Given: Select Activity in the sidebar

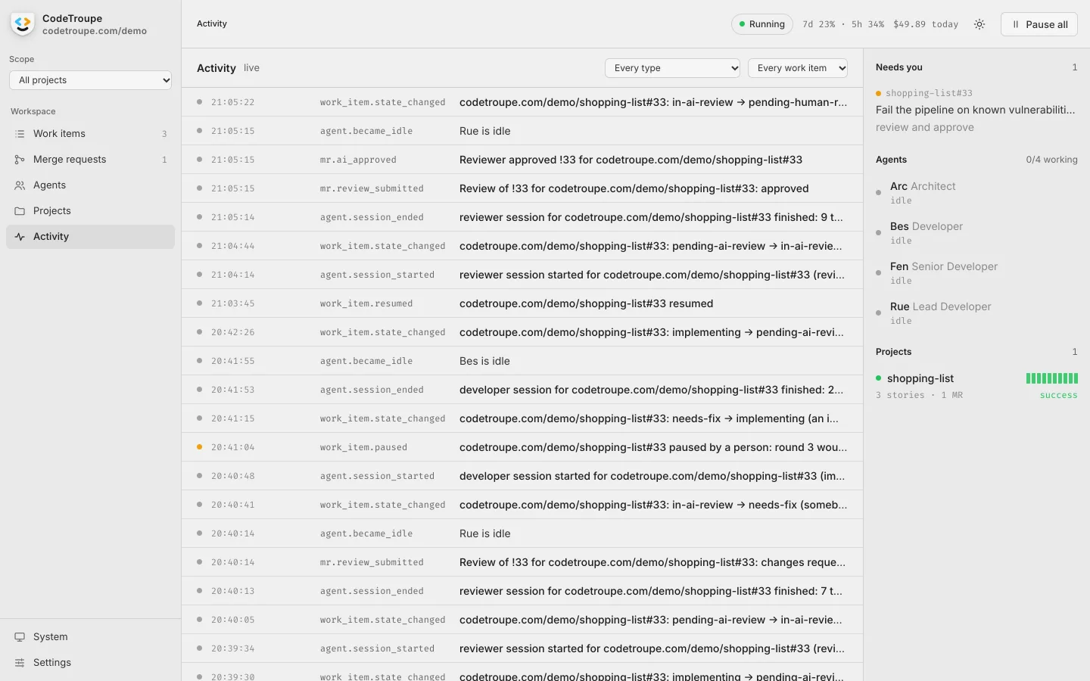Looking at the screenshot, I should 90,237.
